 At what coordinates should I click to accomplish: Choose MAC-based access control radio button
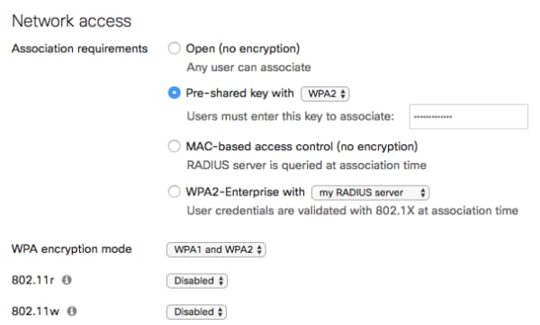click(175, 146)
